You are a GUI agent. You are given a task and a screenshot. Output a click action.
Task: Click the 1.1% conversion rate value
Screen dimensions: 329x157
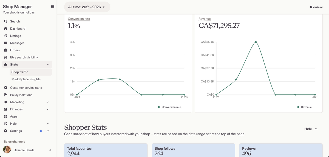tap(74, 26)
